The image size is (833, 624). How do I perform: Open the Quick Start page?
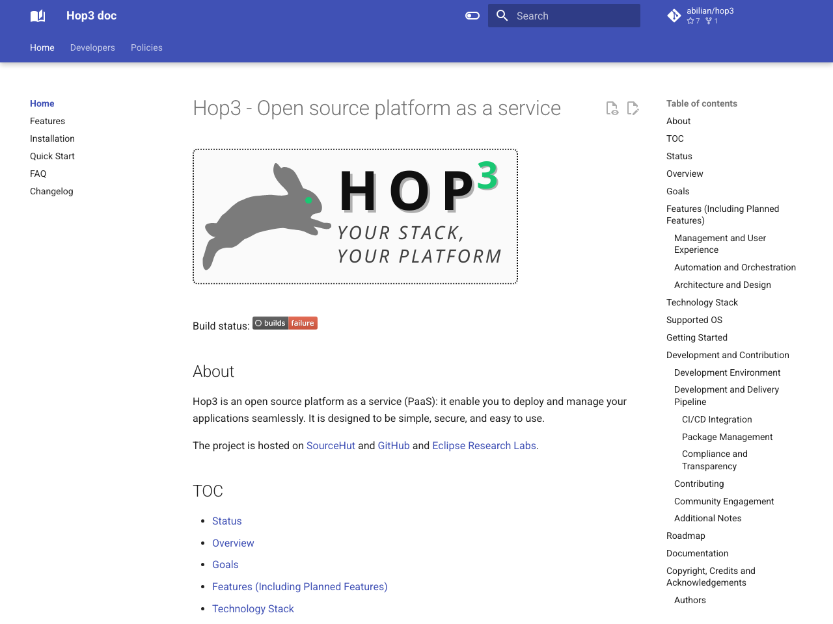point(52,156)
